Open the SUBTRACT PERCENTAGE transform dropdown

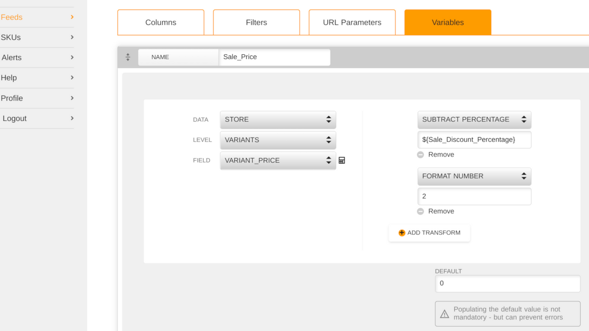click(474, 120)
